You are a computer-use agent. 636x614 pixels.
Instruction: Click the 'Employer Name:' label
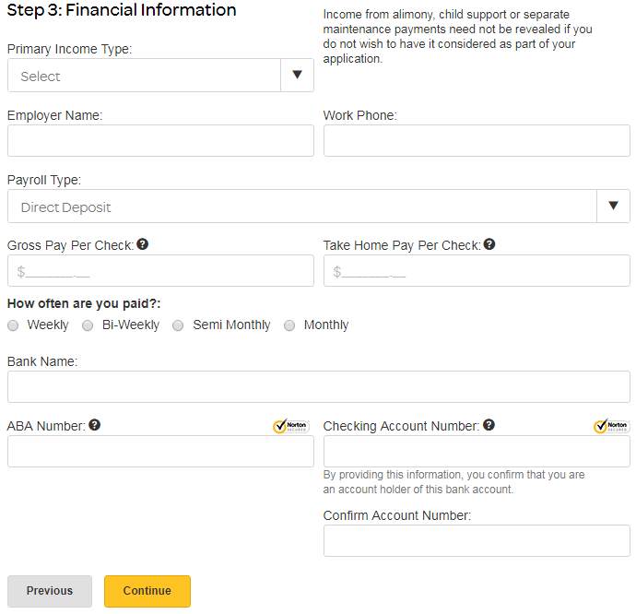(x=54, y=115)
